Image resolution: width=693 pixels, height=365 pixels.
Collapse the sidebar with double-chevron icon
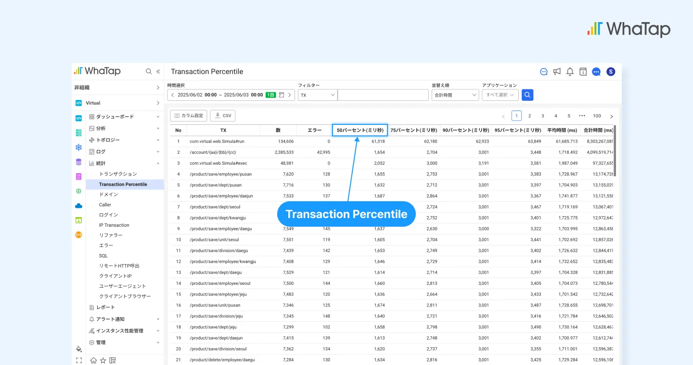(158, 71)
